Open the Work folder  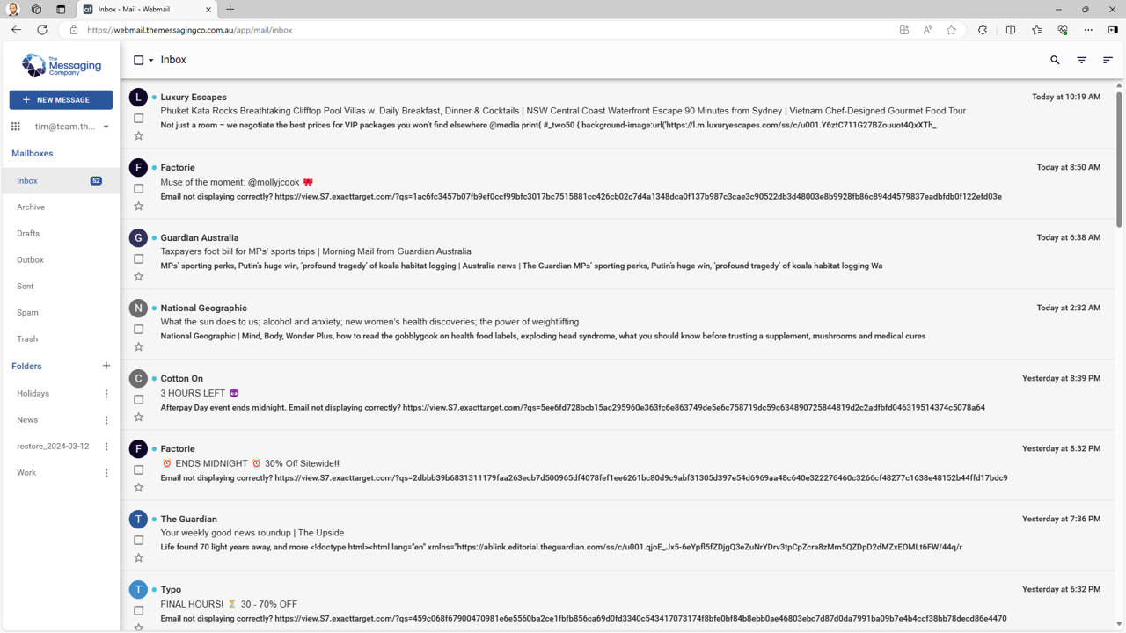click(26, 473)
